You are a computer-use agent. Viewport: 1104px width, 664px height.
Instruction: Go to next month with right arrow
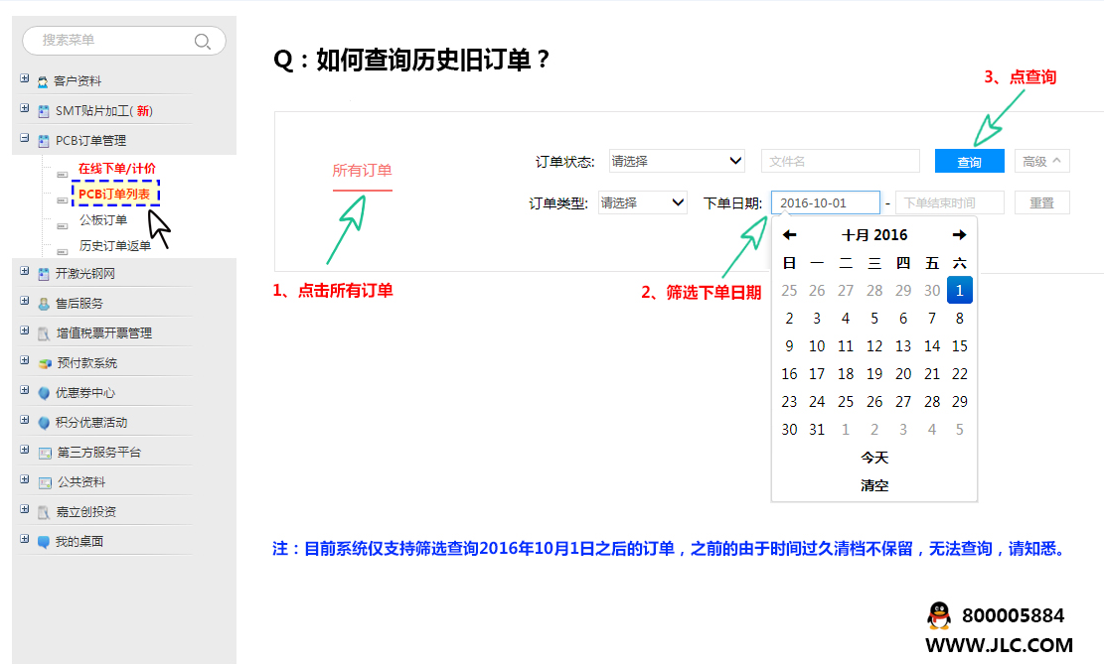click(x=959, y=235)
